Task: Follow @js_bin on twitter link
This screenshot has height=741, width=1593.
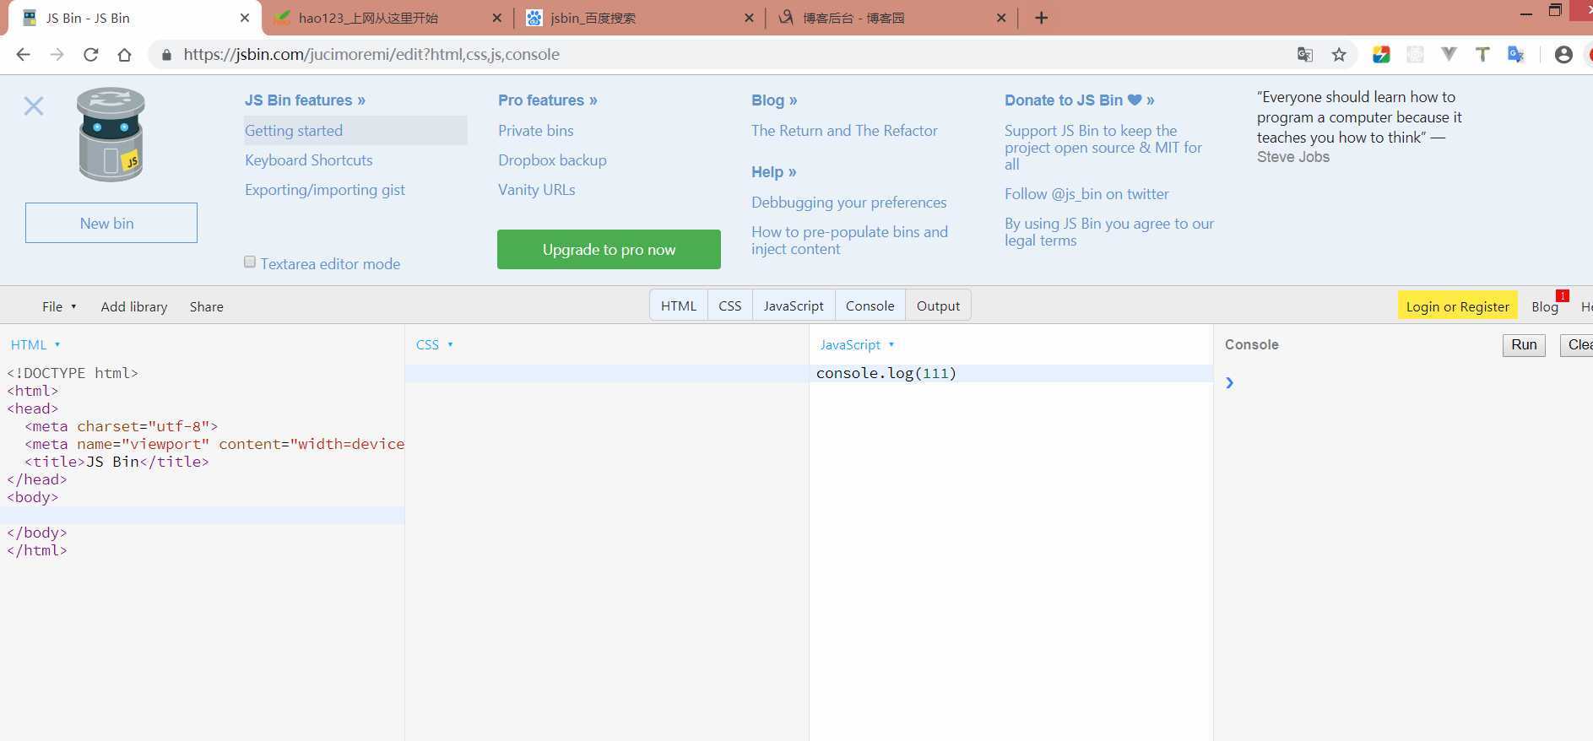Action: click(1086, 194)
